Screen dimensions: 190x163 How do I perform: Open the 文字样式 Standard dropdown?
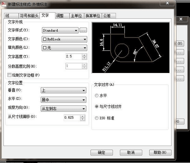[60, 30]
